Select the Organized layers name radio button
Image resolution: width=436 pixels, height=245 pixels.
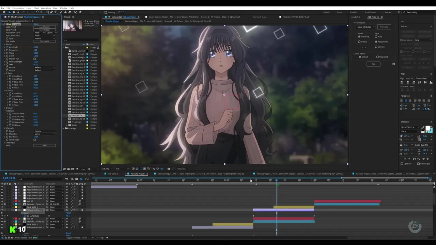tap(377, 57)
